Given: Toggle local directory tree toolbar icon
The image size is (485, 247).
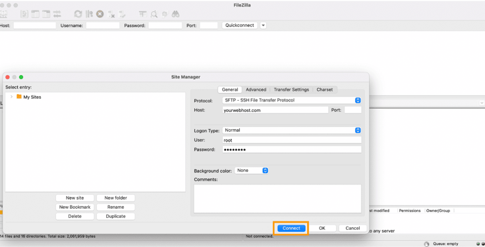Looking at the screenshot, I should (36, 14).
